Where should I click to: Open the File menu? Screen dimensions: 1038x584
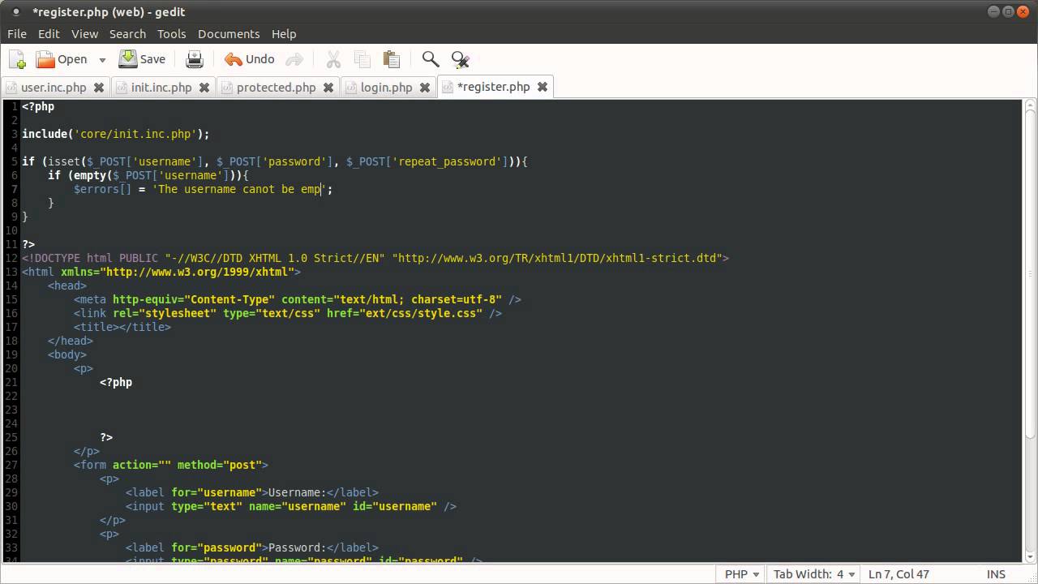click(17, 34)
